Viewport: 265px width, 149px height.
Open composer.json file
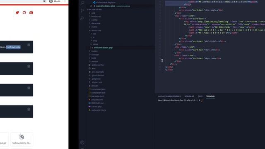point(98,89)
